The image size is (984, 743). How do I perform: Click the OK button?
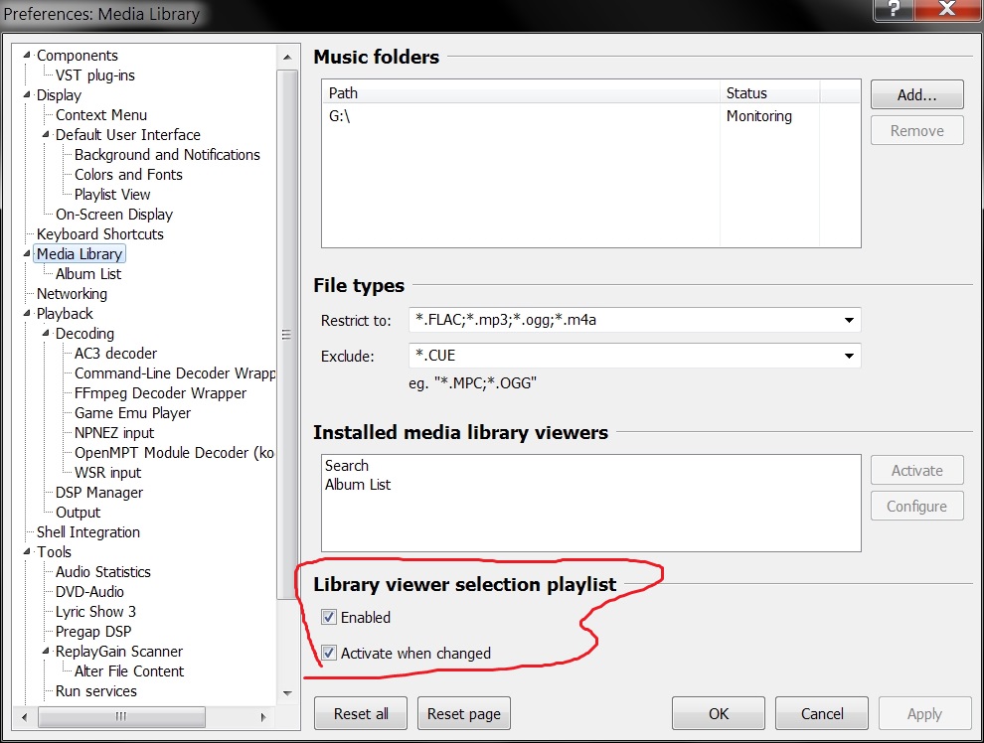pyautogui.click(x=718, y=713)
